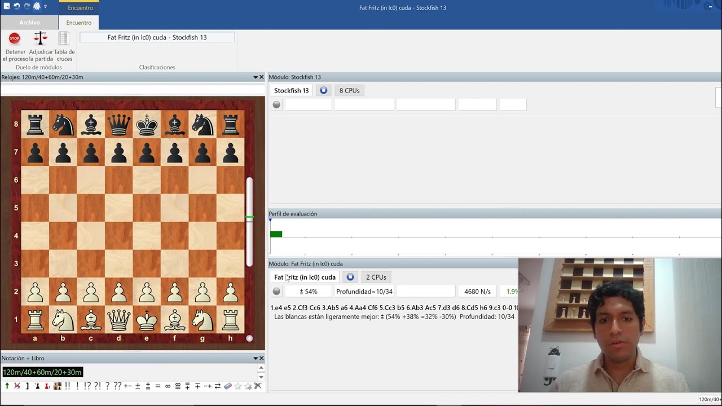Apply the −+ black winning symbol

(208, 386)
